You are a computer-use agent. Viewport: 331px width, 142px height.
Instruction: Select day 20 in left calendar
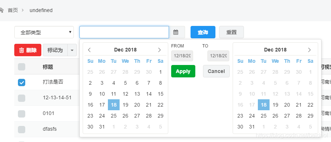(x=137, y=105)
